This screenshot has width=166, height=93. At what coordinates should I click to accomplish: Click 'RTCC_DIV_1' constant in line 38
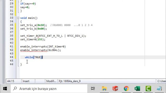tap(75, 36)
